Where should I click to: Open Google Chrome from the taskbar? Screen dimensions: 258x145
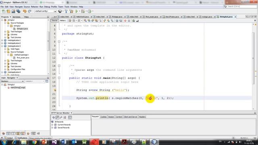[34, 142]
